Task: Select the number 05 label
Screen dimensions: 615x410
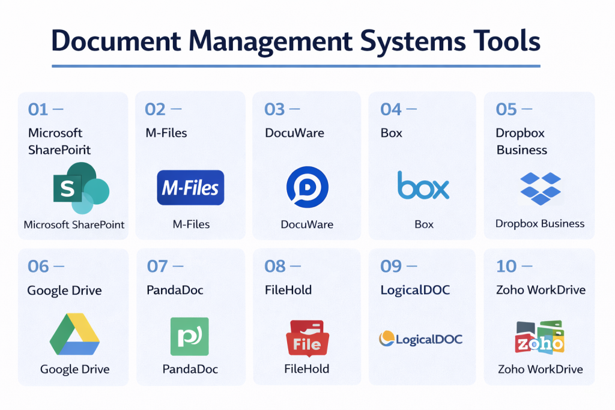Action: tap(506, 109)
